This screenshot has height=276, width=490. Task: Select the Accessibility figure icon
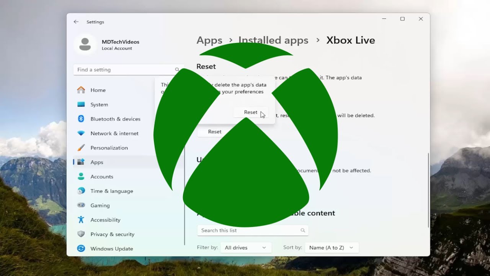81,220
